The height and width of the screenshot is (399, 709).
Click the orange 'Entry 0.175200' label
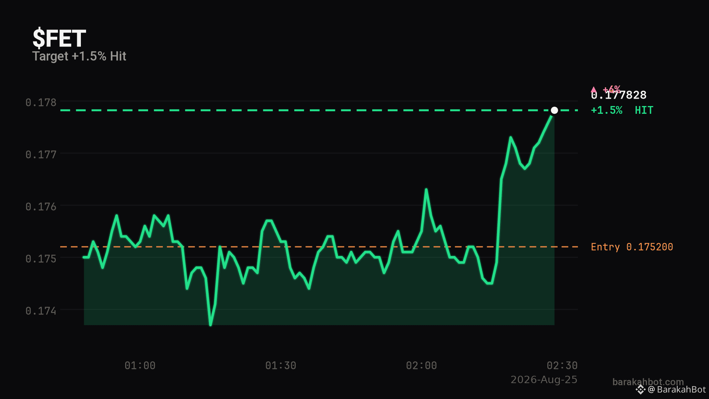click(x=632, y=247)
